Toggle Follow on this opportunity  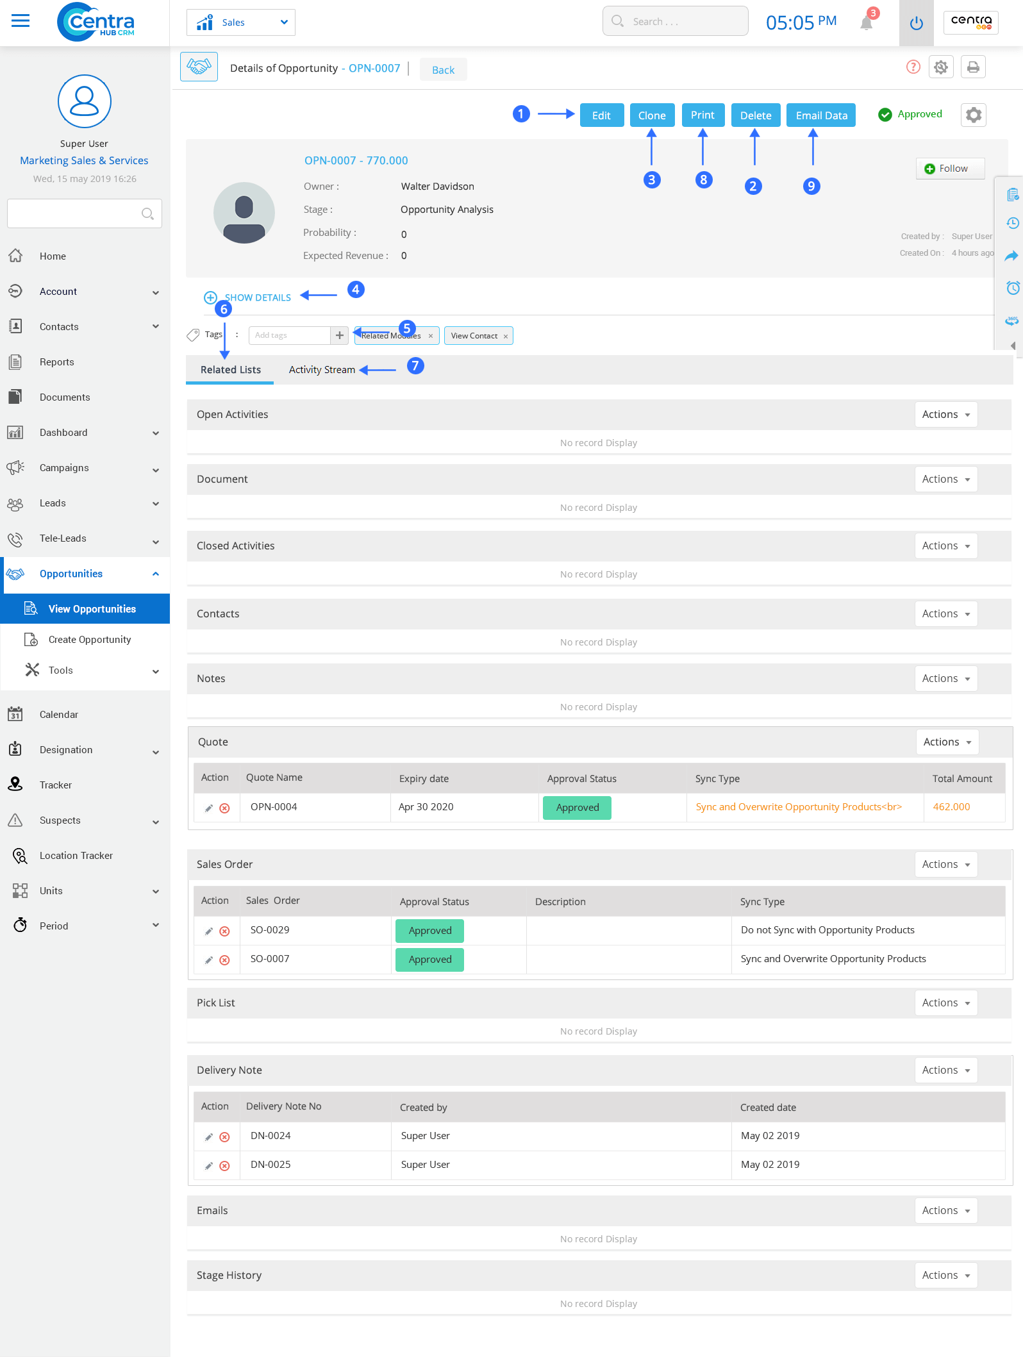pyautogui.click(x=949, y=169)
